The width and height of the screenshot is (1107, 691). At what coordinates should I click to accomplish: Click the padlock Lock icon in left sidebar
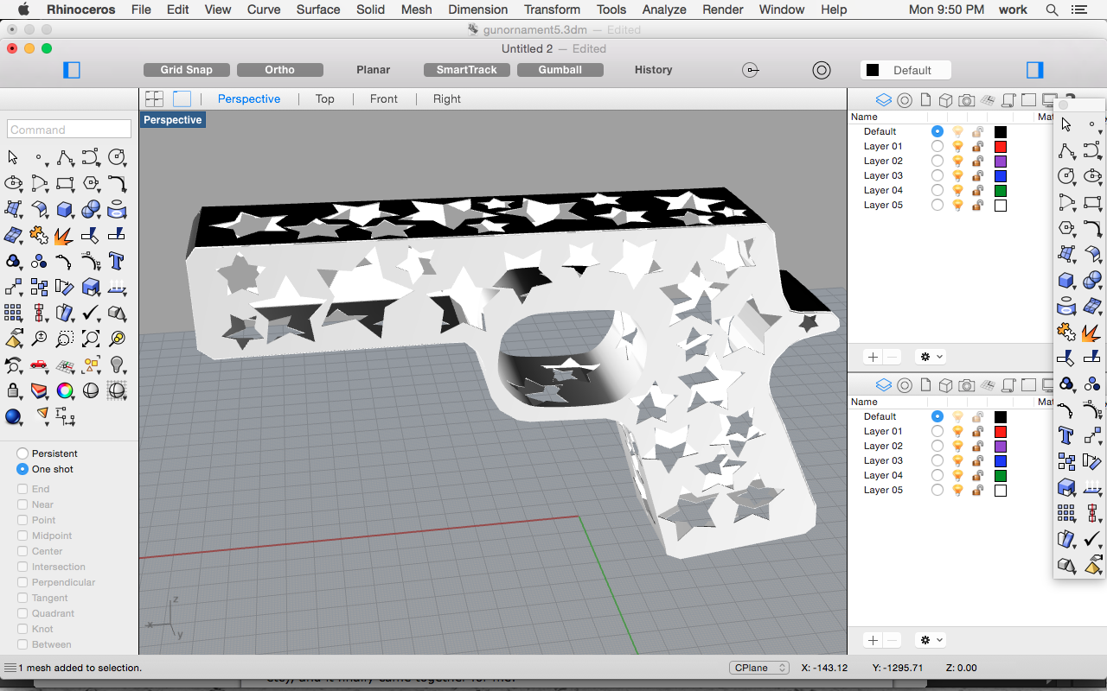click(x=13, y=391)
